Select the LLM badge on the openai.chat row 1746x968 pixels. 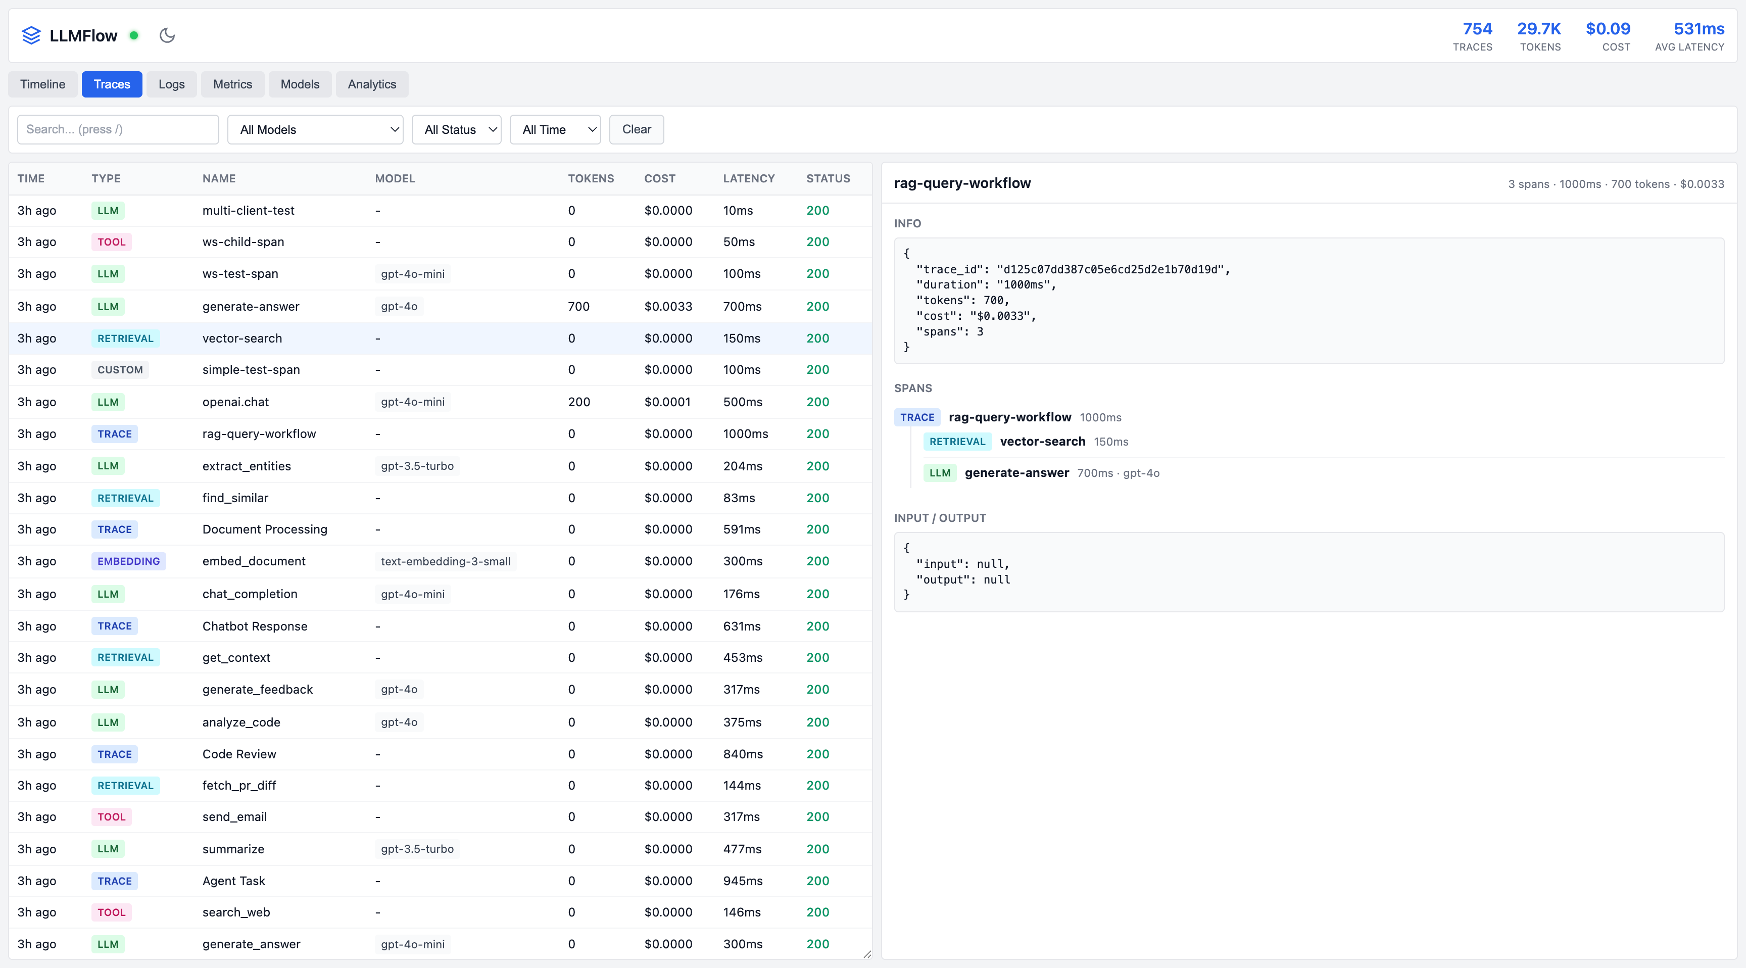click(108, 401)
